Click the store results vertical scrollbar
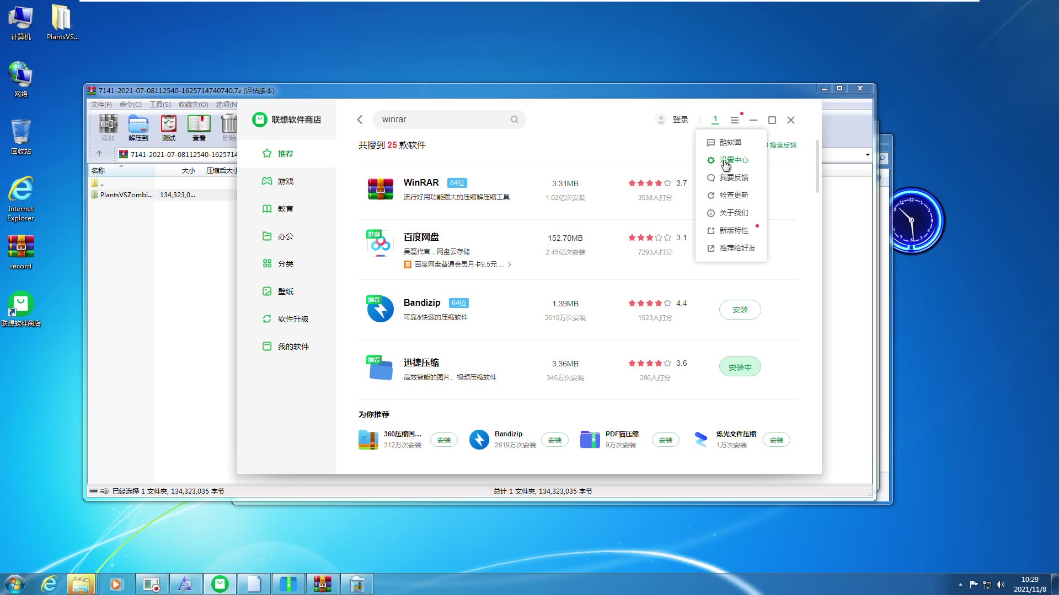This screenshot has width=1059, height=595. click(817, 167)
